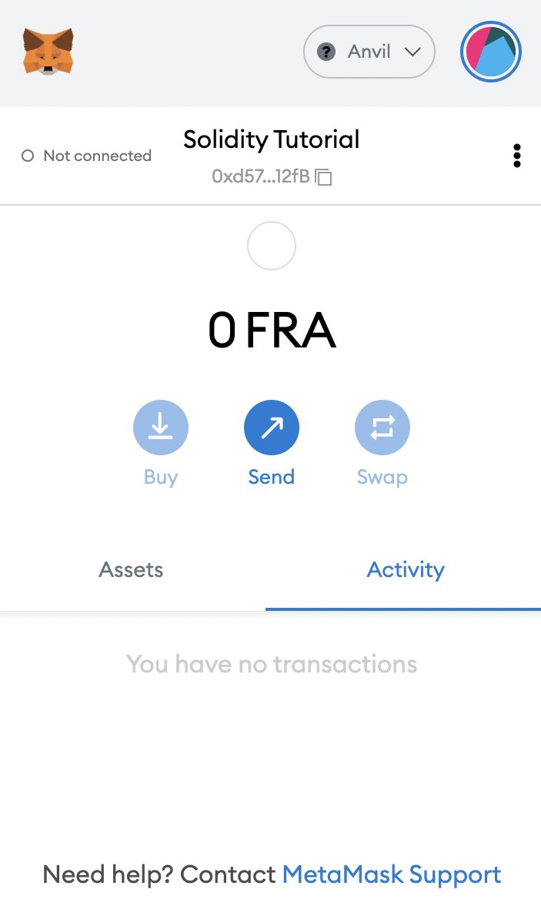
Task: Click the MetaMask fox logo
Action: pos(48,52)
